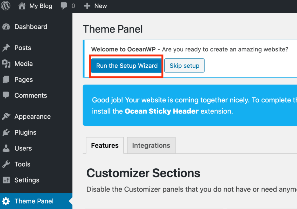Click the WordPress logo icon
Image resolution: width=297 pixels, height=209 pixels.
pos(6,6)
